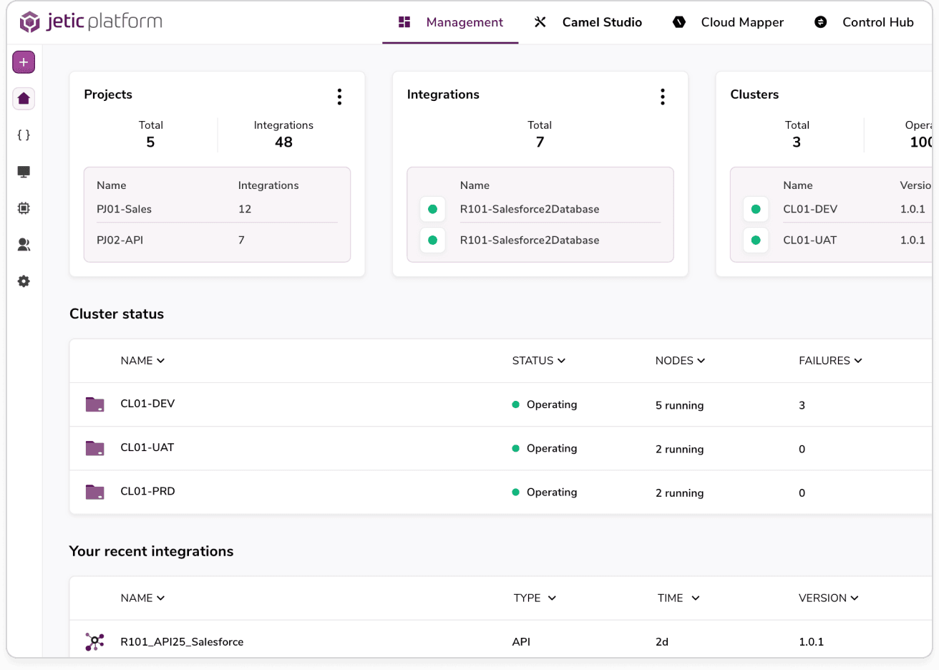Click the CL01-DEV folder icon
Screen dimensions: 939x670
(94, 404)
